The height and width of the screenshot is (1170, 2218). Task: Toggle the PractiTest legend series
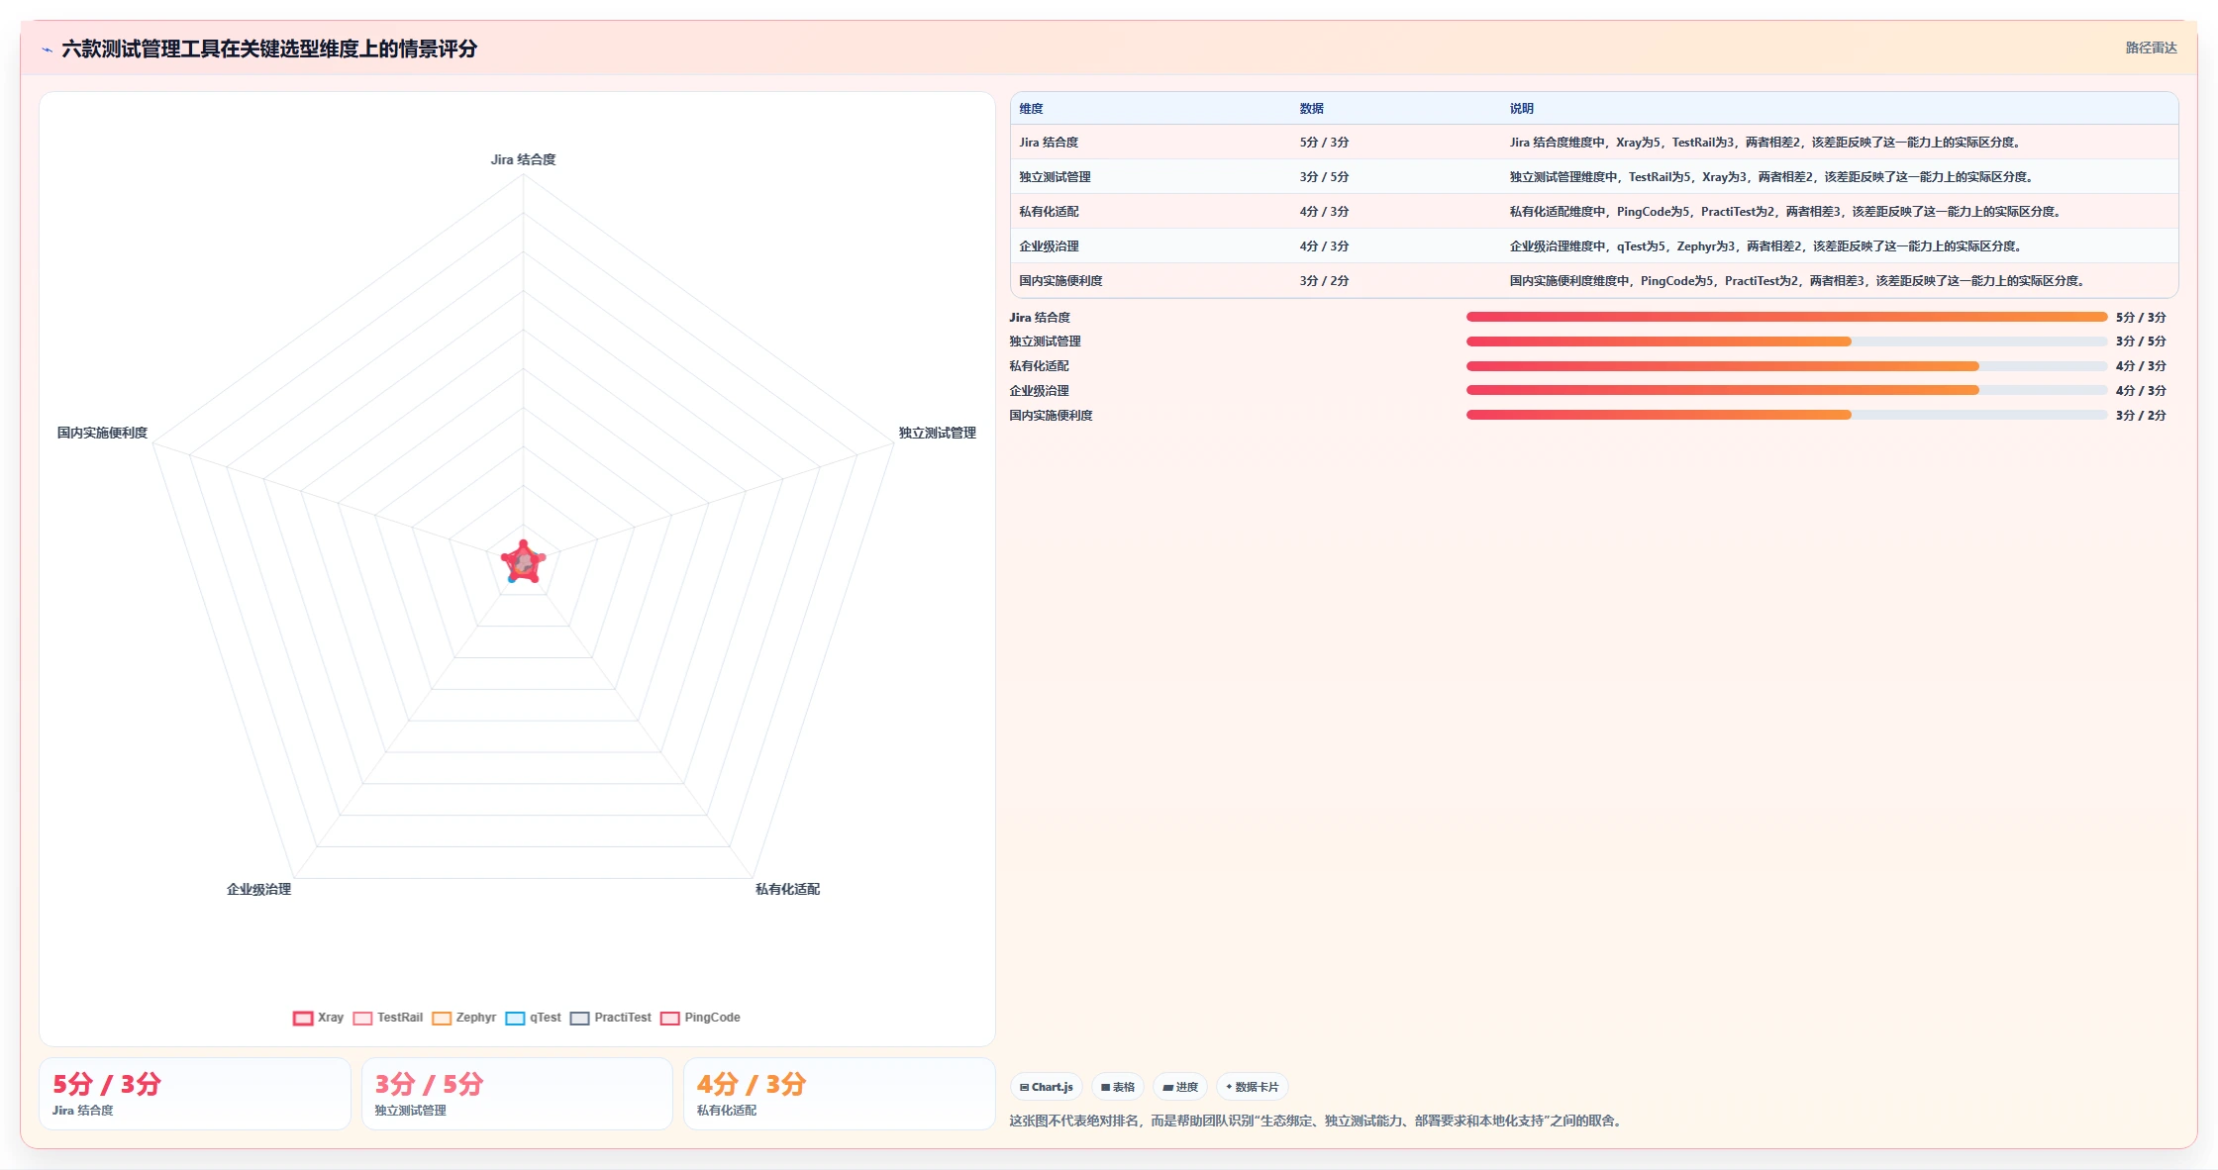coord(610,1018)
